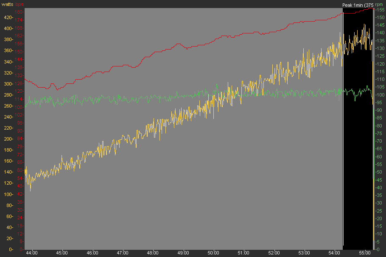The image size is (386, 257).
Task: Click the black highlighted peak interval region
Action: [x=358, y=148]
